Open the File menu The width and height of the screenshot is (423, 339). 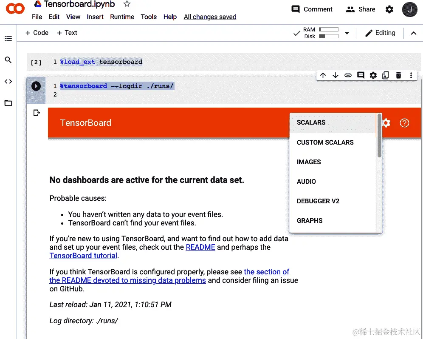click(37, 17)
